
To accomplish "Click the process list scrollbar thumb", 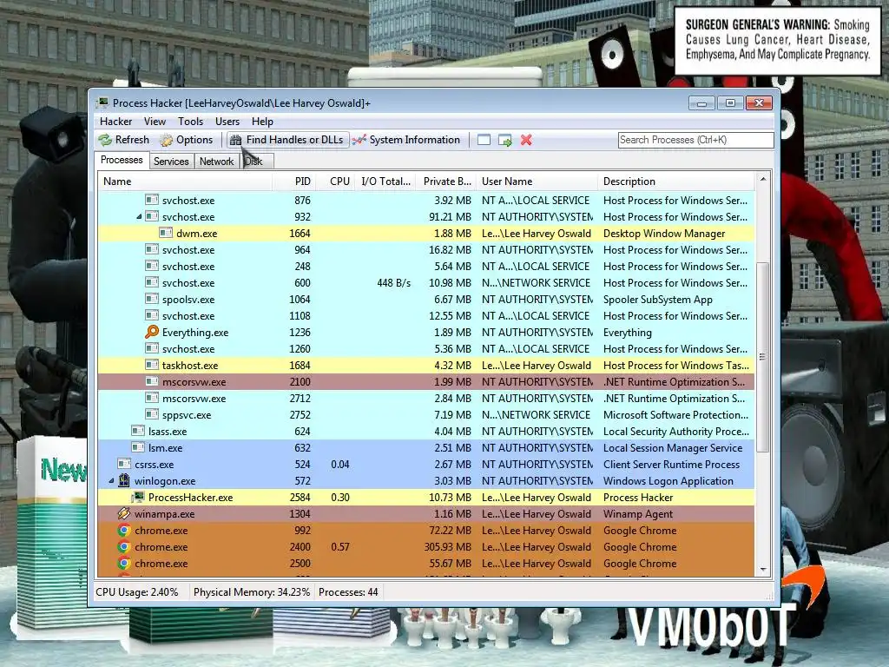I will click(763, 357).
